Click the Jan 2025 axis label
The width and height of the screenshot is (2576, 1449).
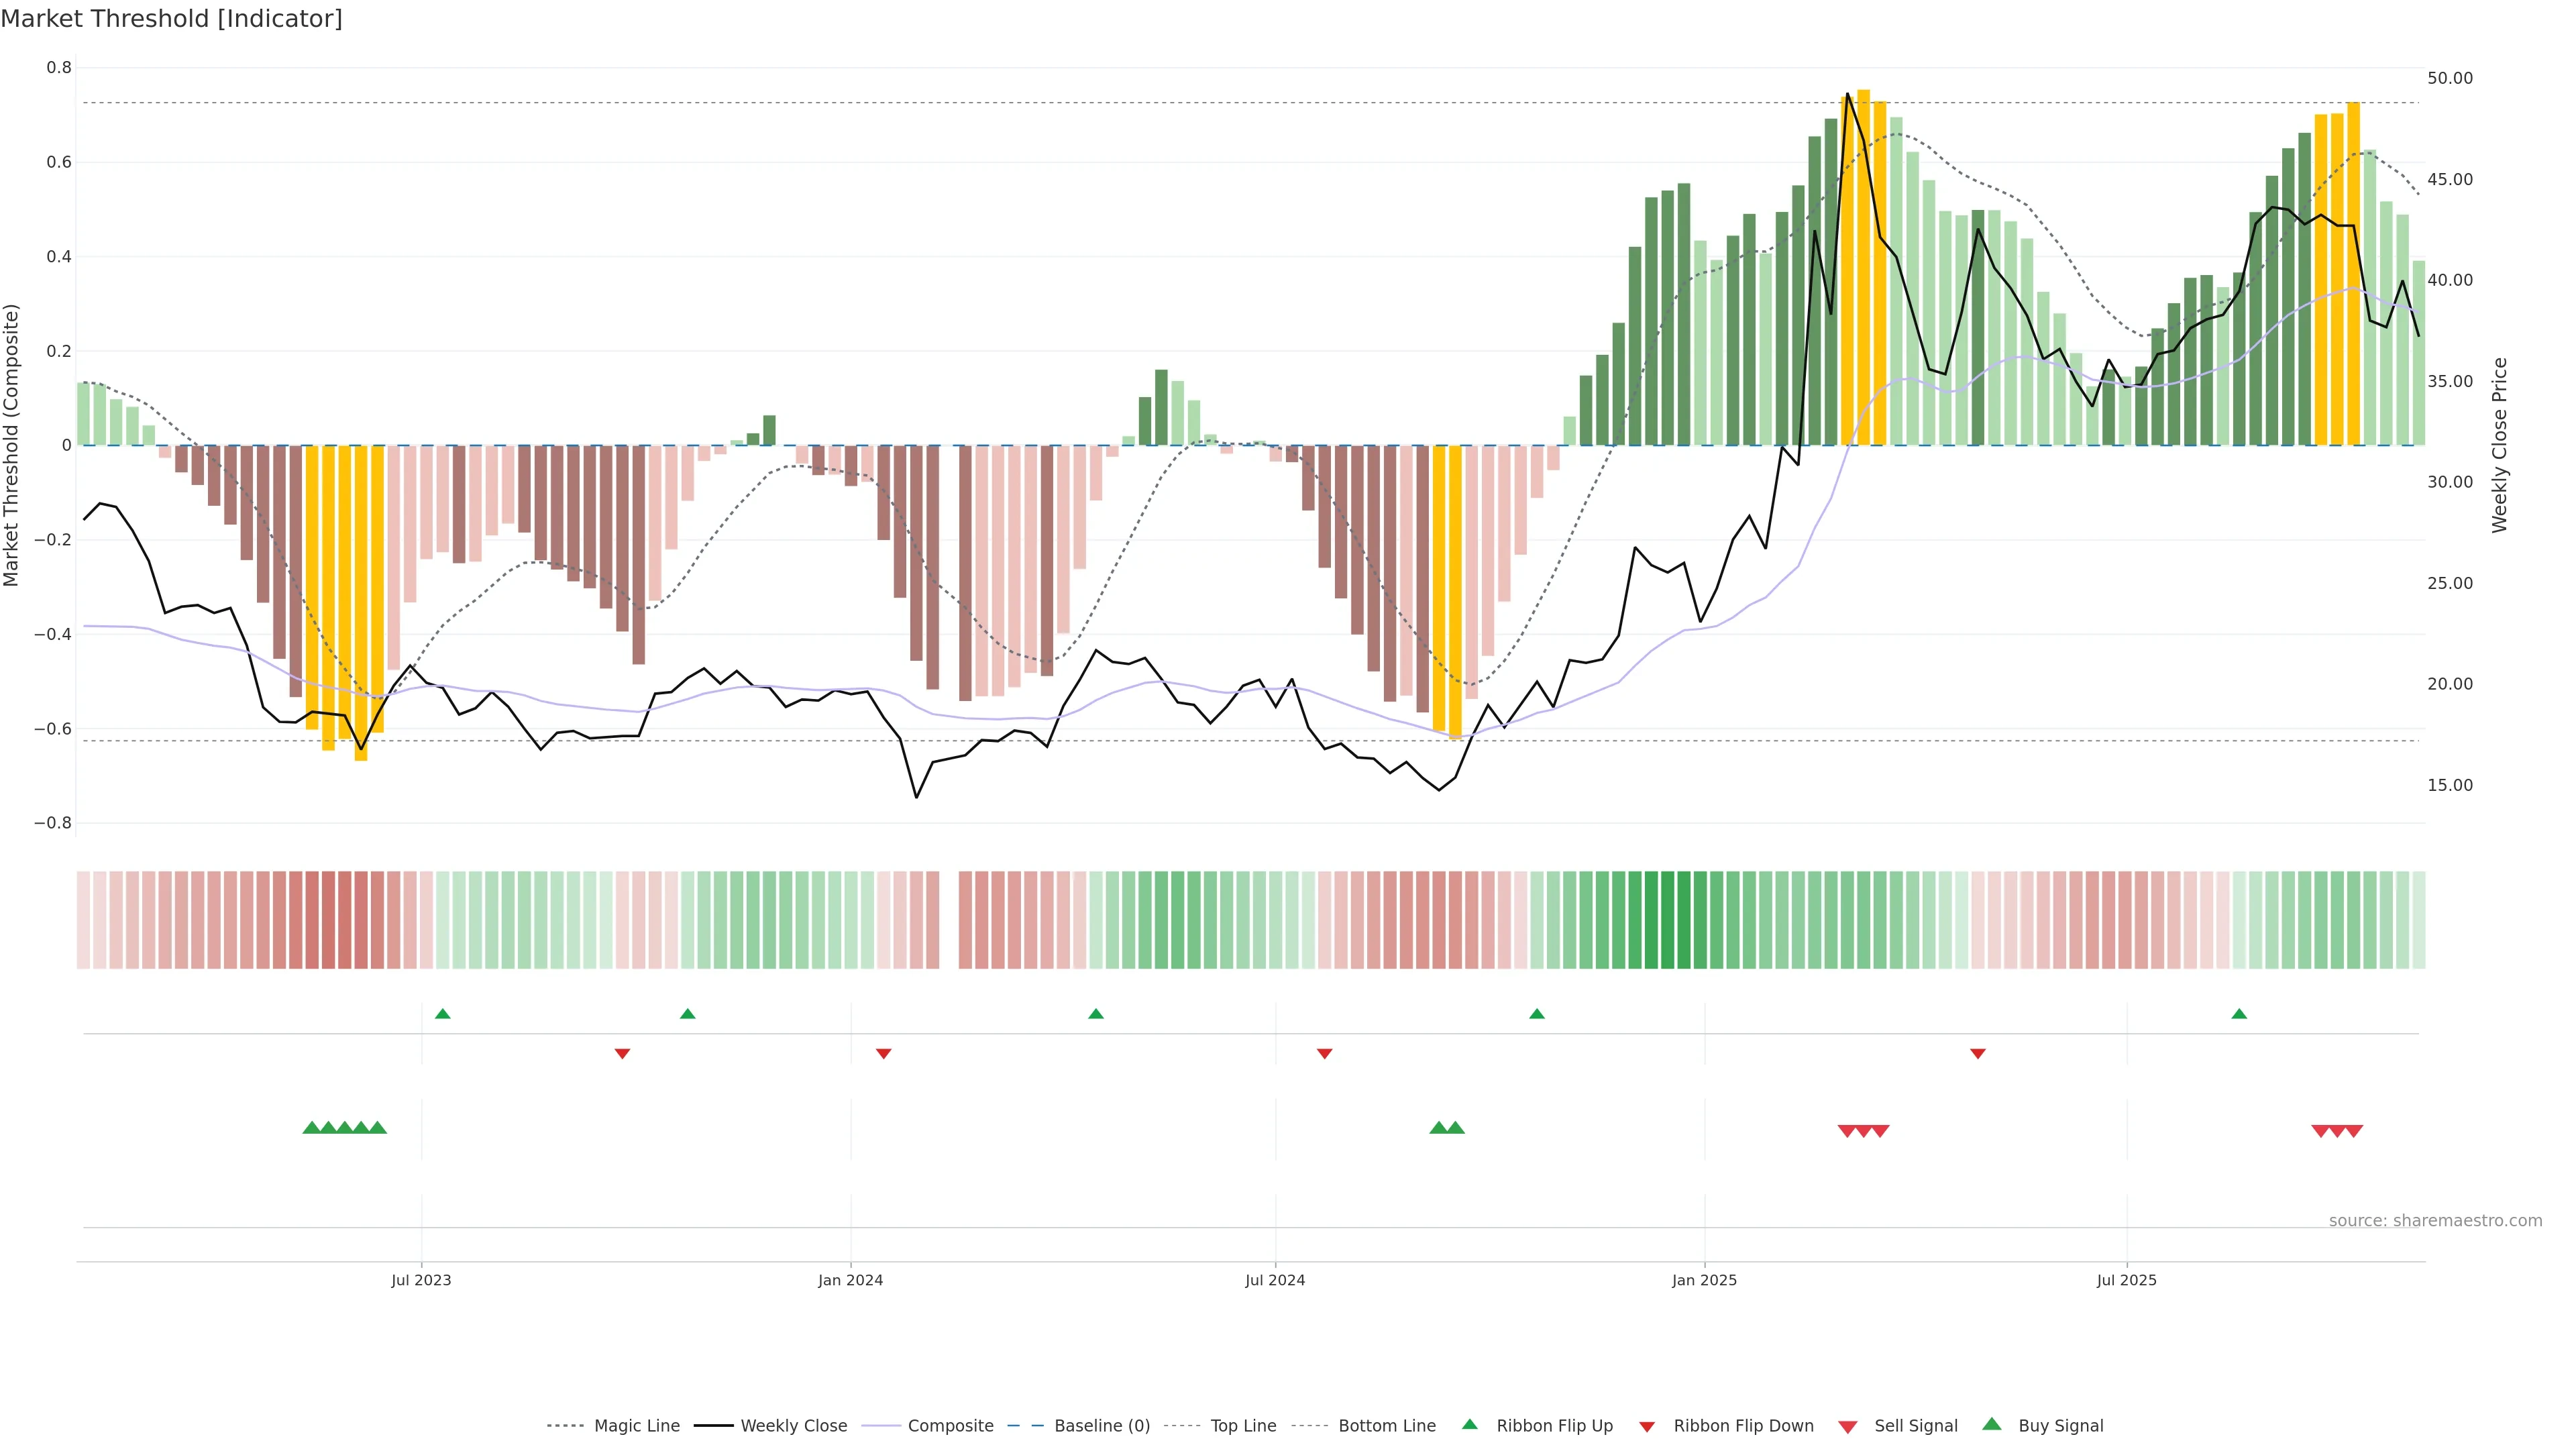[1704, 1280]
